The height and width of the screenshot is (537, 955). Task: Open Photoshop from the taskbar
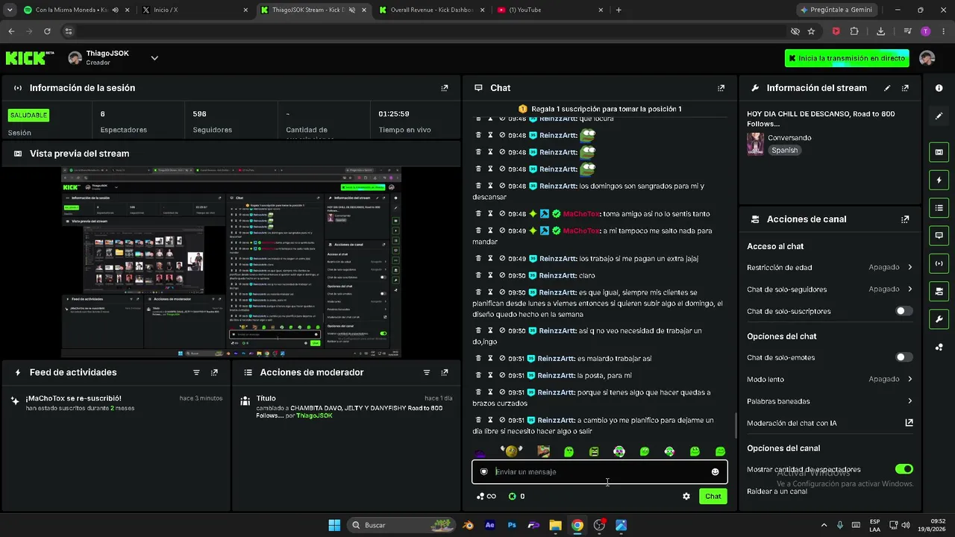tap(512, 525)
